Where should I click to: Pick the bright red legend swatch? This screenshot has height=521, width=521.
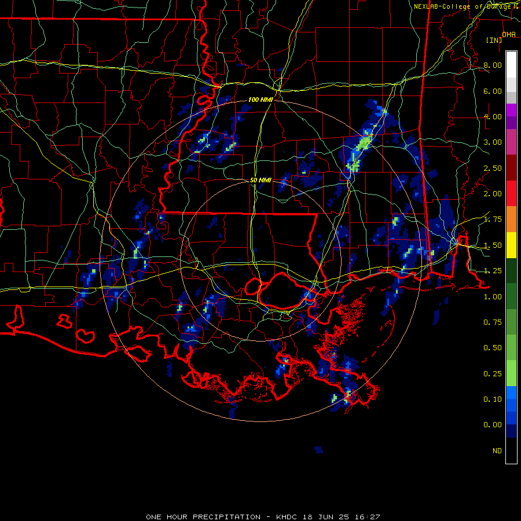(511, 193)
